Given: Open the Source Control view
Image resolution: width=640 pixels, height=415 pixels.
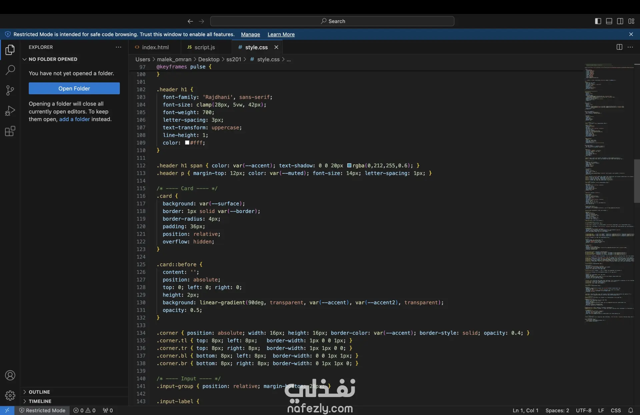Looking at the screenshot, I should 10,90.
